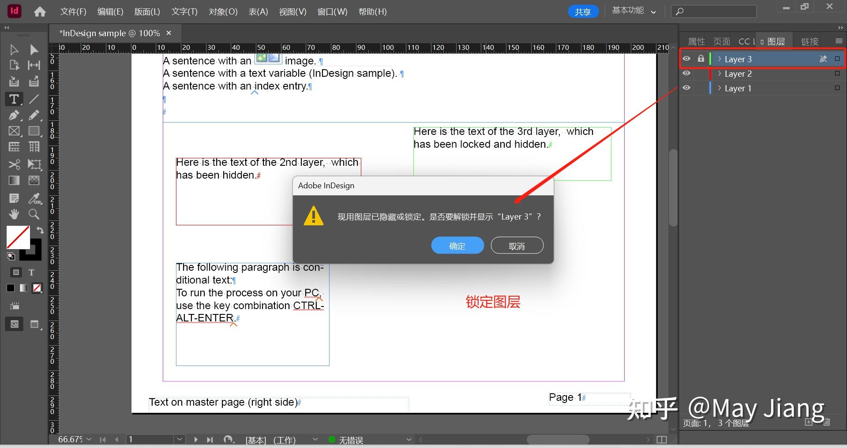847x448 pixels.
Task: Hide Layer 2 with its eye icon
Action: (687, 74)
